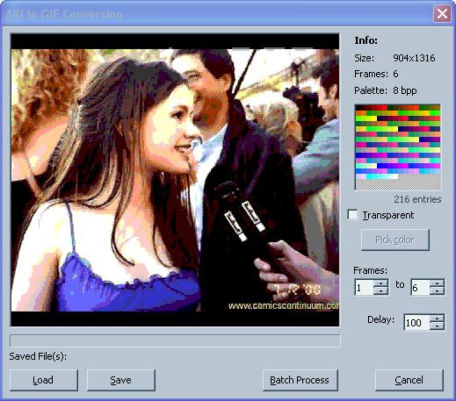Open Batch Process
The width and height of the screenshot is (456, 401).
point(300,380)
